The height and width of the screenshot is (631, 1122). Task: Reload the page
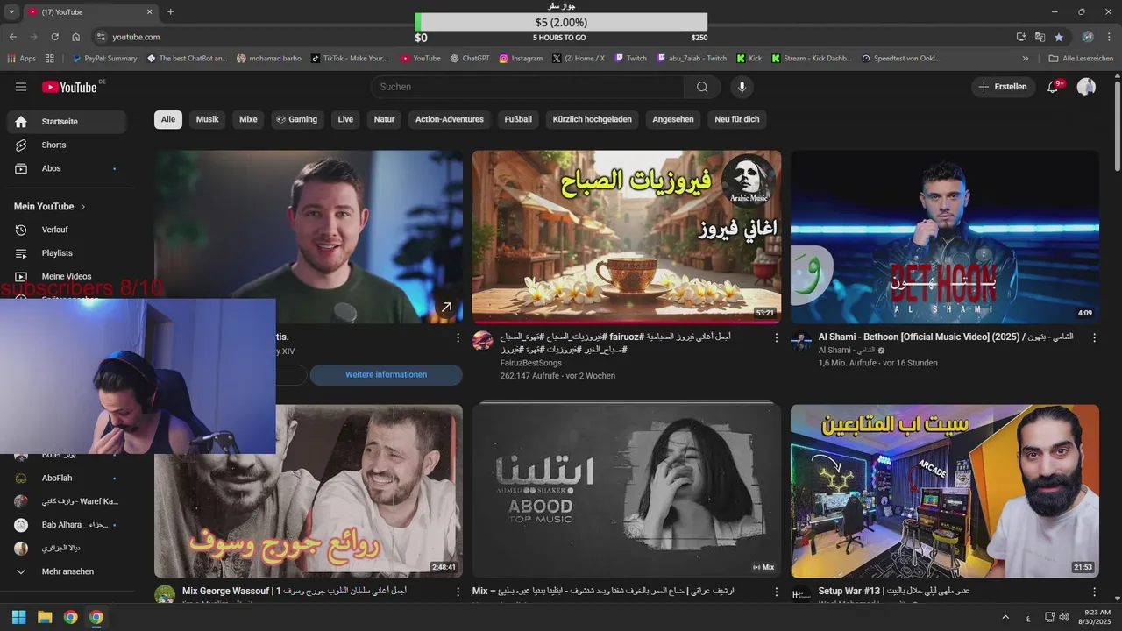tap(54, 37)
